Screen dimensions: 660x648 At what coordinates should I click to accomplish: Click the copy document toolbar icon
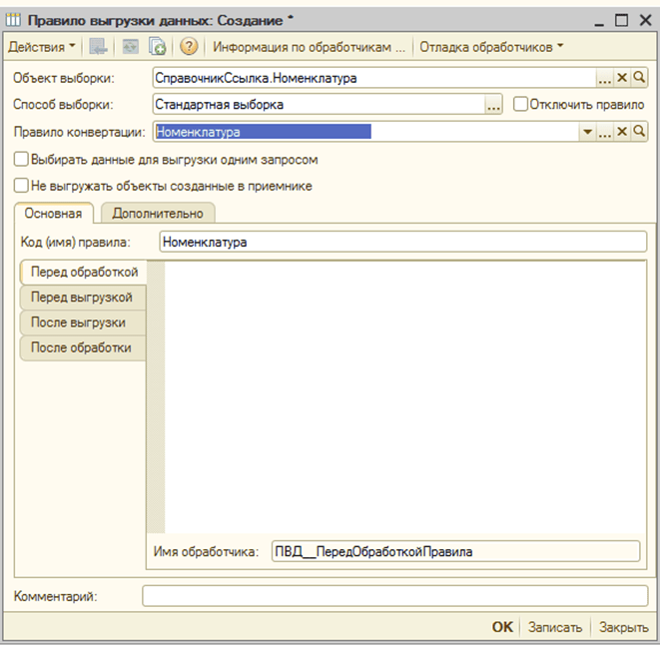158,47
